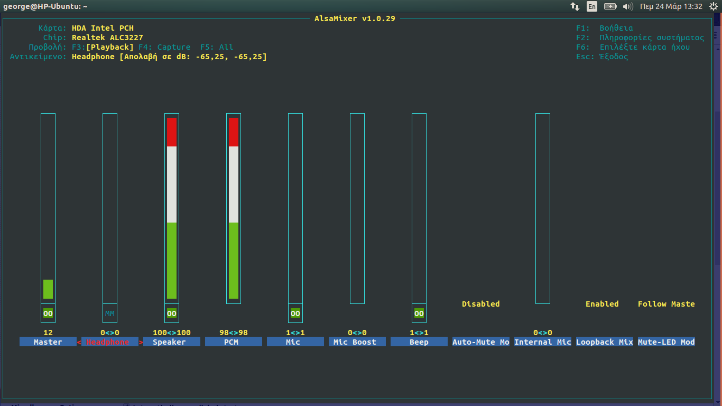Switch to the F5 All view
The width and height of the screenshot is (722, 406).
[x=217, y=47]
